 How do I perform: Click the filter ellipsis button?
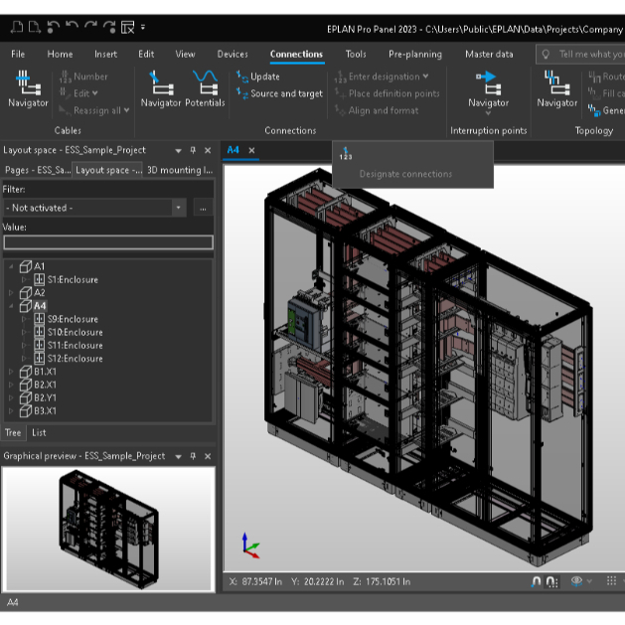203,208
